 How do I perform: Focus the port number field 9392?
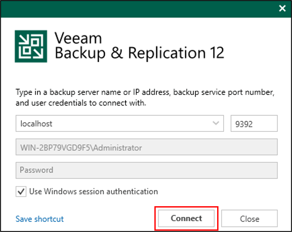[254, 124]
